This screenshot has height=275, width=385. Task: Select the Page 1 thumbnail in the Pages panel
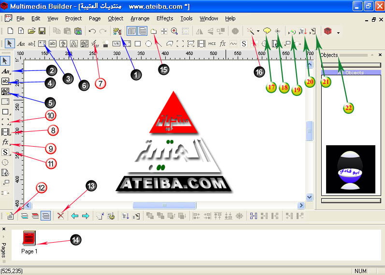29,242
